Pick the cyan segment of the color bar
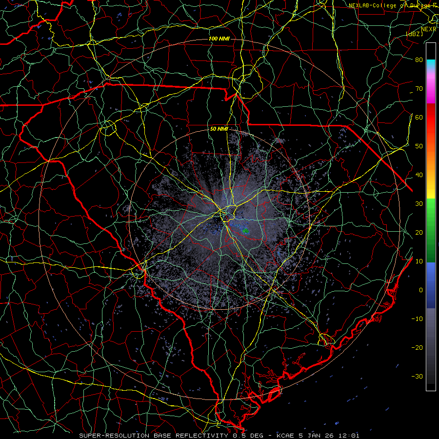439x439 pixels. tap(431, 64)
